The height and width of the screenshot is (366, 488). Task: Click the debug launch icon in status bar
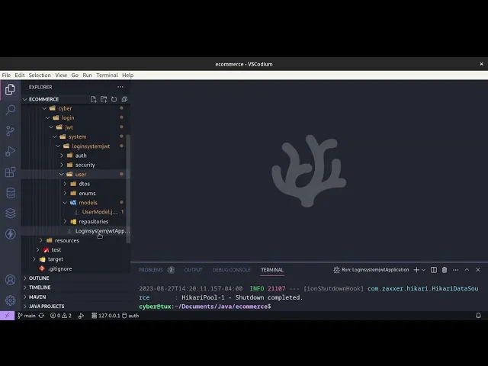[x=82, y=316]
